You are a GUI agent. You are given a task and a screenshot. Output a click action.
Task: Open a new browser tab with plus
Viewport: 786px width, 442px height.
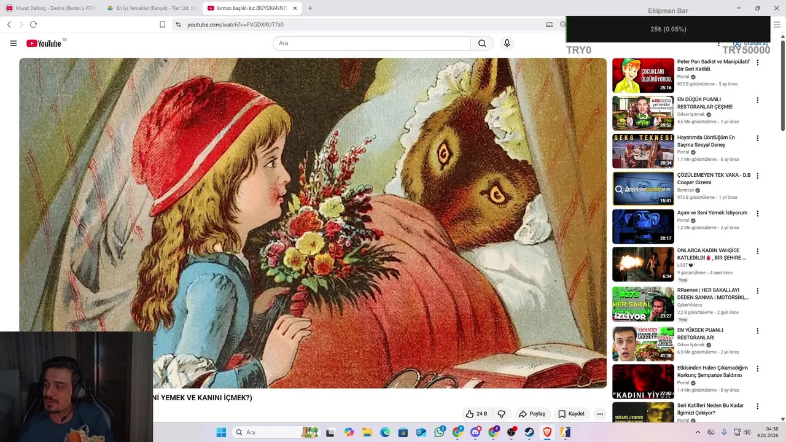tap(310, 8)
